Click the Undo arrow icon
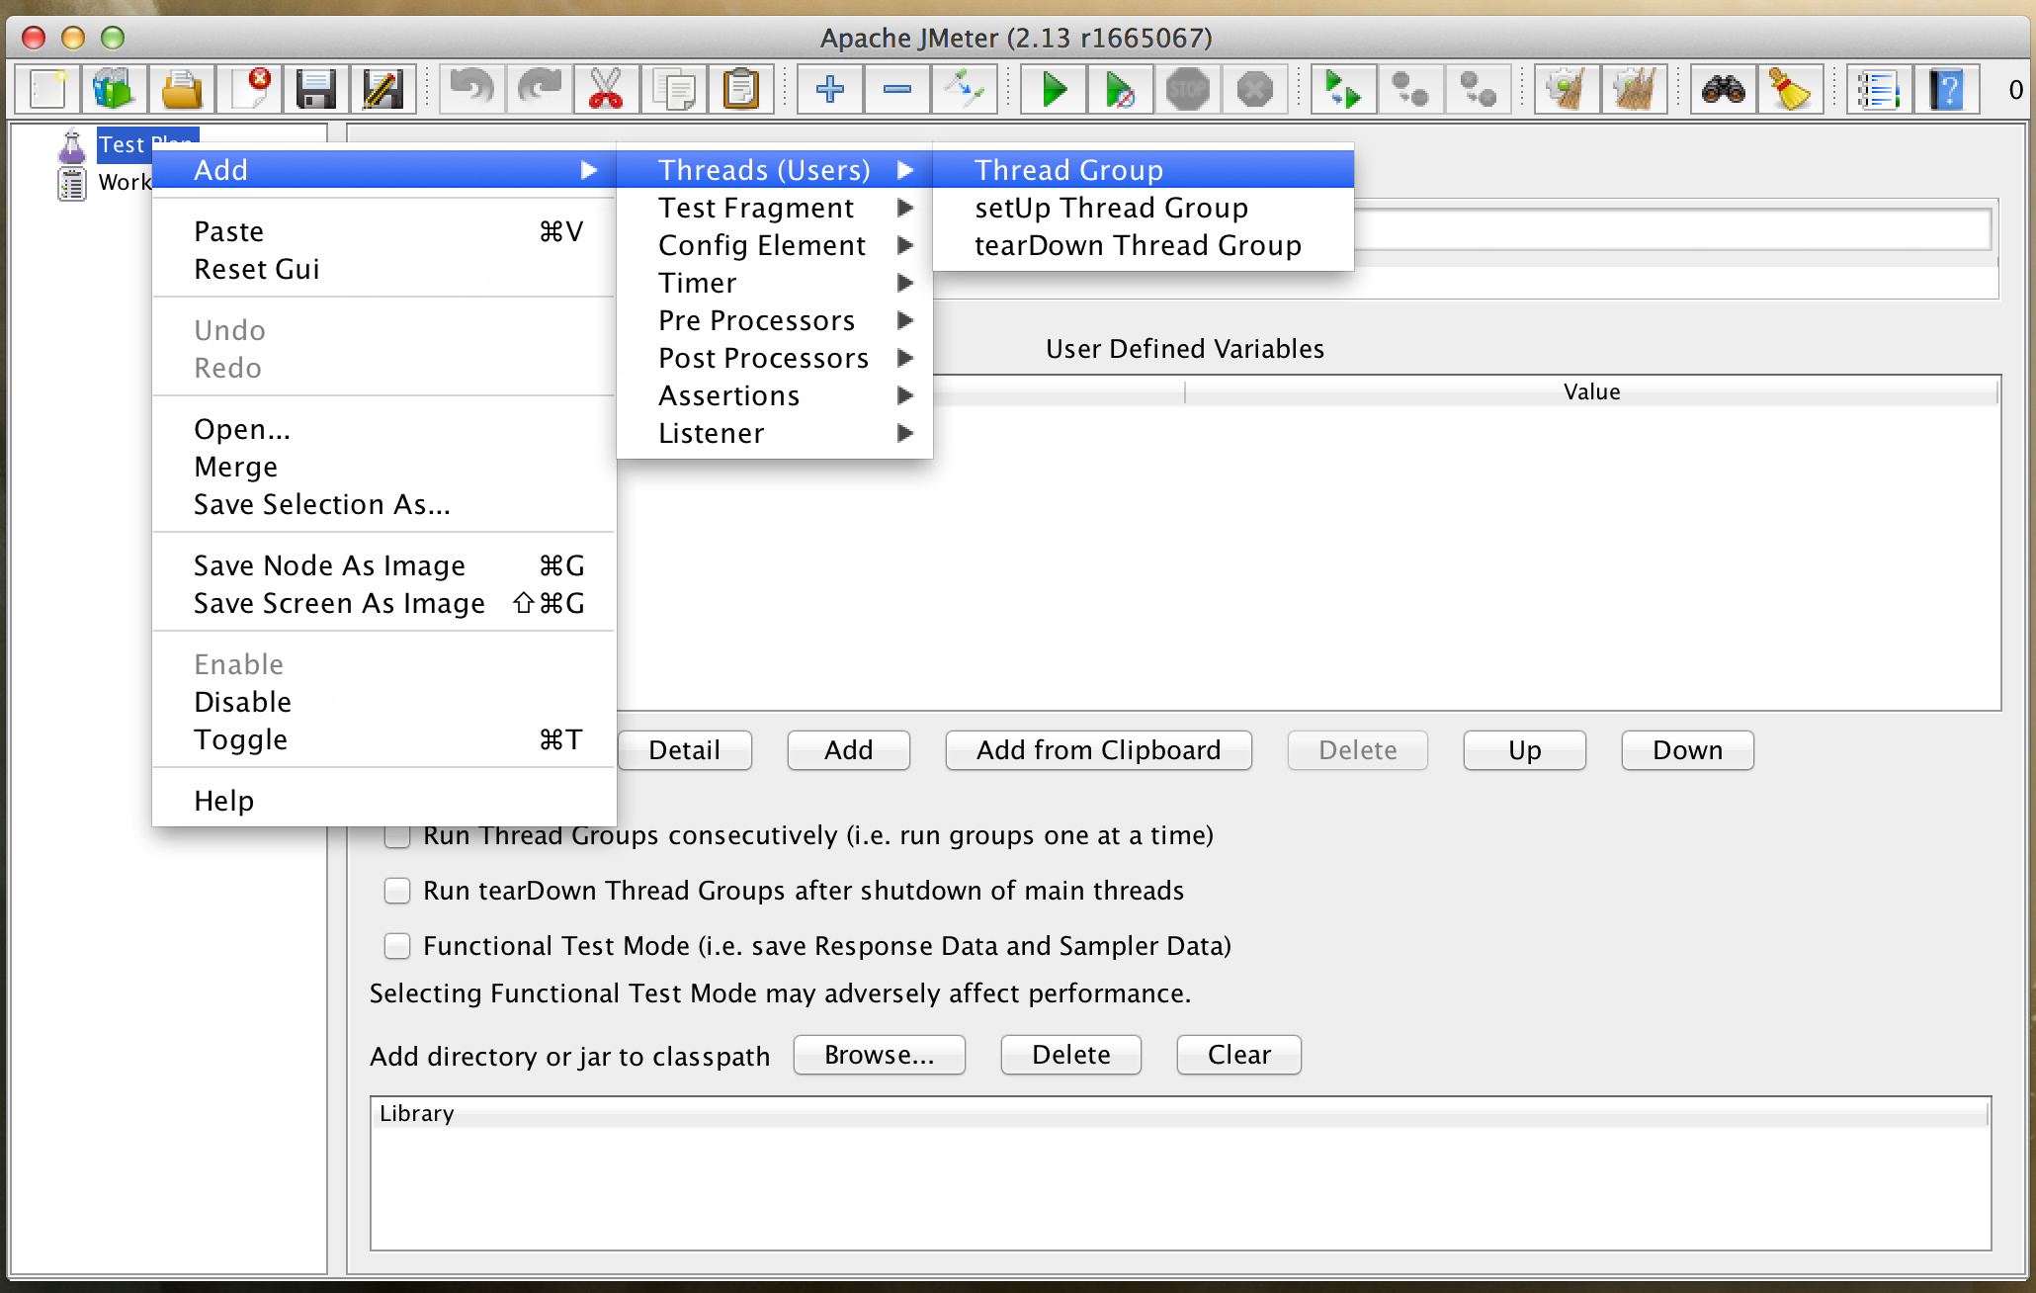2036x1293 pixels. click(471, 90)
